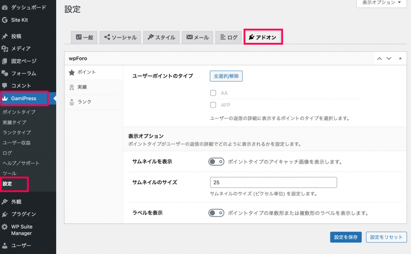Move wpForo panel down with arrow
This screenshot has height=254, width=411.
tap(389, 59)
